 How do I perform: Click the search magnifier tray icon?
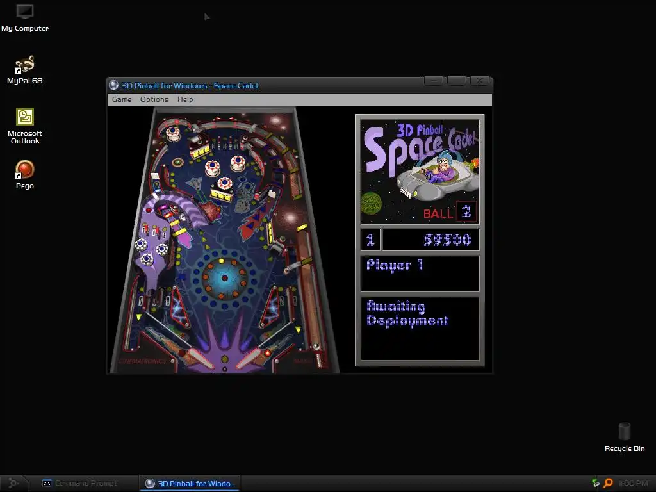click(609, 483)
